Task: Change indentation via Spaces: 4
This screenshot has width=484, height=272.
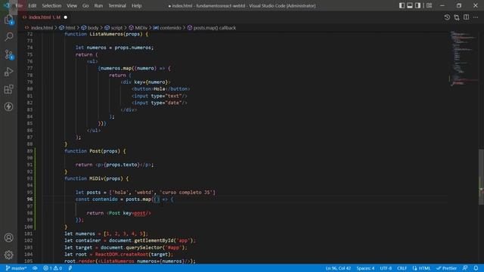Action: click(x=365, y=268)
